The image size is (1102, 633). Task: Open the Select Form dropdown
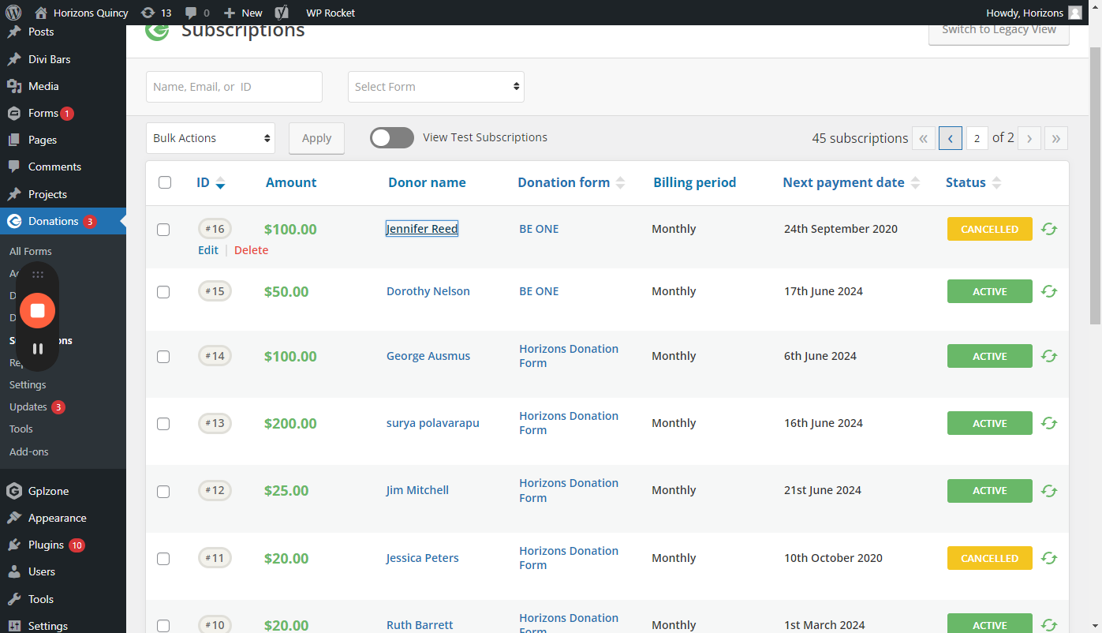[436, 87]
